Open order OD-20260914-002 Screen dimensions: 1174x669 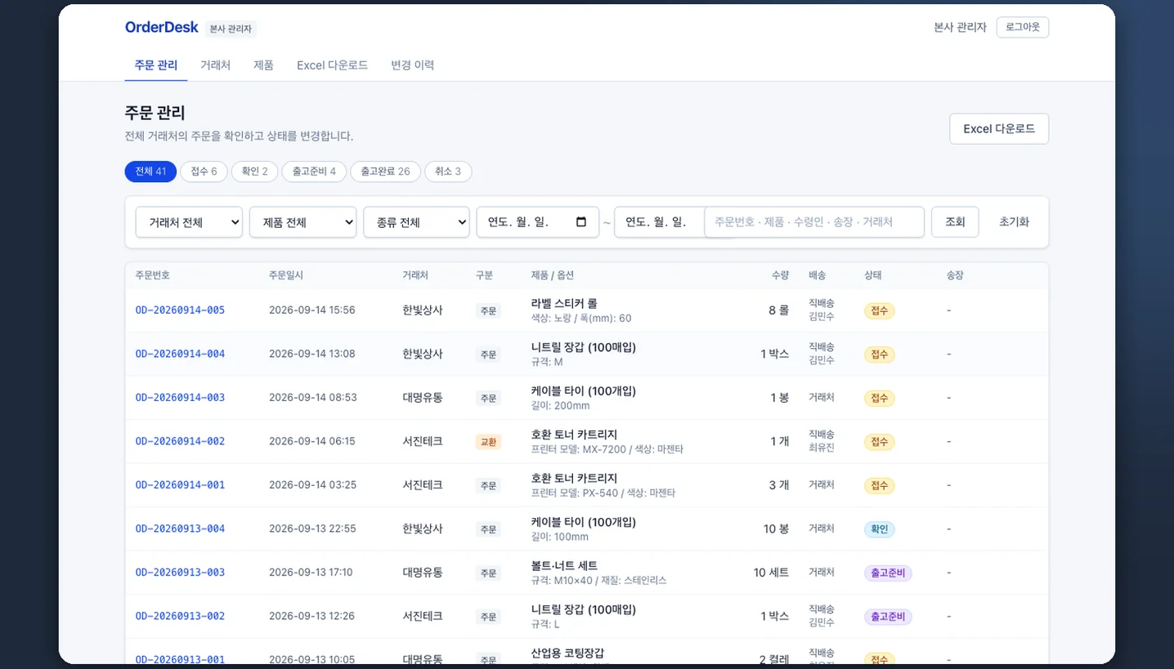(180, 441)
